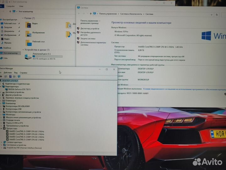
Task: Click Help icon in Device Manager toolbar
Action: (x=10, y=76)
